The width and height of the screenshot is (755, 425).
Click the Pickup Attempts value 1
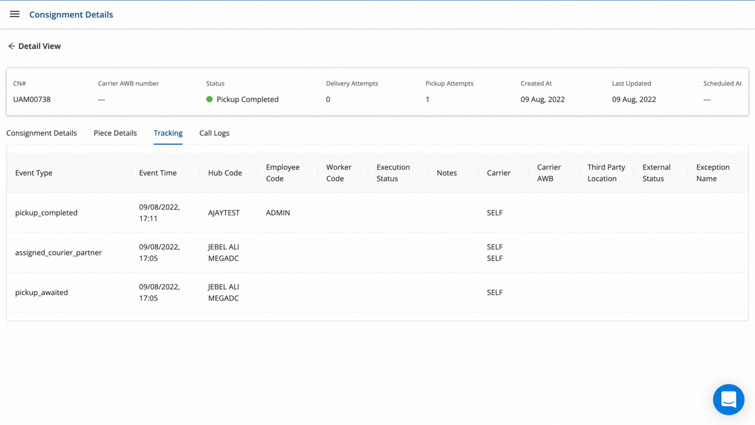[428, 99]
